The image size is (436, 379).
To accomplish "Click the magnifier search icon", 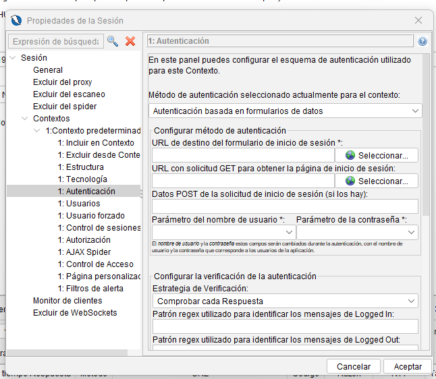I will pos(113,42).
